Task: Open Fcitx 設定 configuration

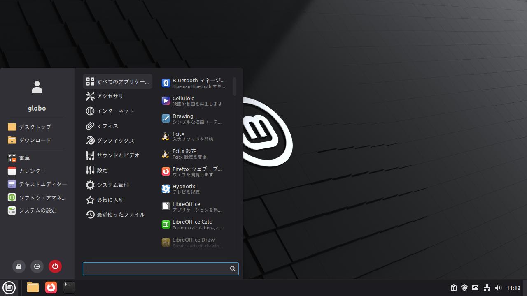Action: pos(193,154)
